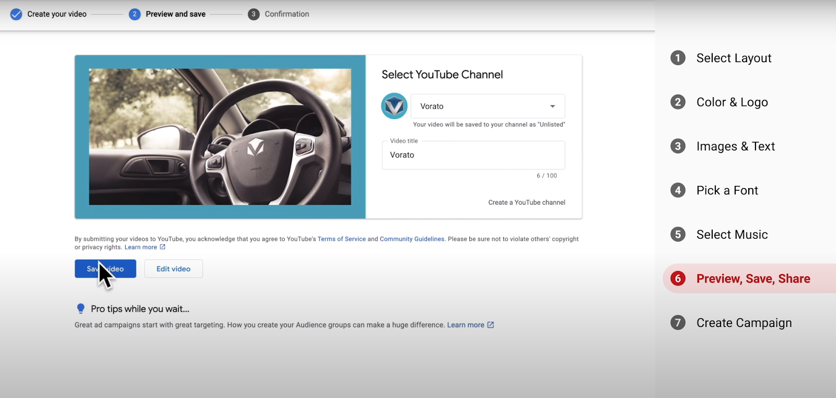Click into the Video title field
Image resolution: width=836 pixels, height=398 pixels.
[473, 155]
